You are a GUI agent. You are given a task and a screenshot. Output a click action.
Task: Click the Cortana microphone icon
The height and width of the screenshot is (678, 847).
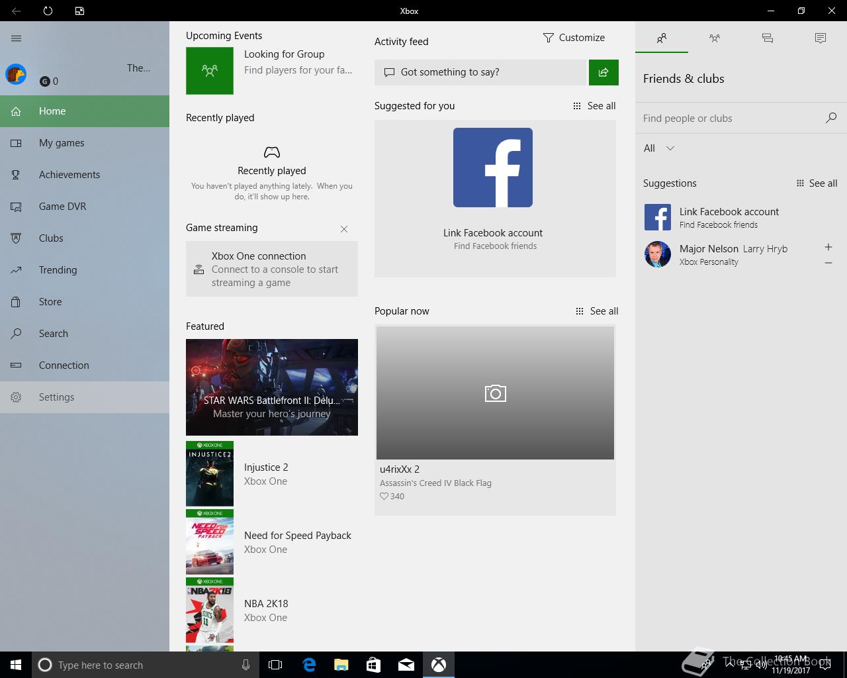point(245,665)
